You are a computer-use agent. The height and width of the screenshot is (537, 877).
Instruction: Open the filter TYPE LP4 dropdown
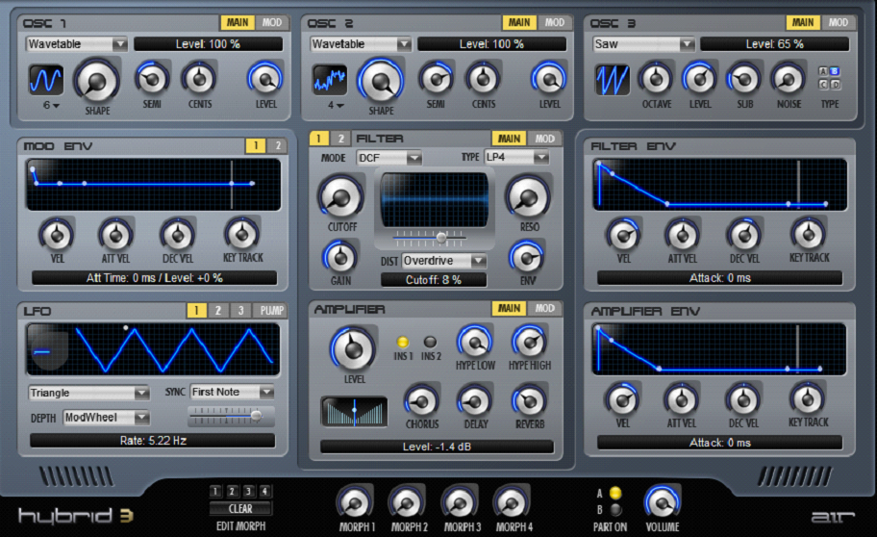pyautogui.click(x=516, y=158)
